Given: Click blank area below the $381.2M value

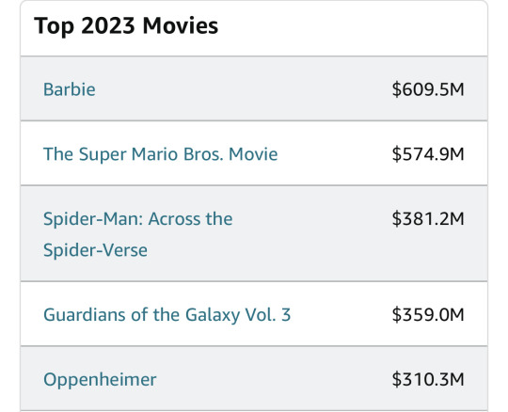Looking at the screenshot, I should pos(428,254).
